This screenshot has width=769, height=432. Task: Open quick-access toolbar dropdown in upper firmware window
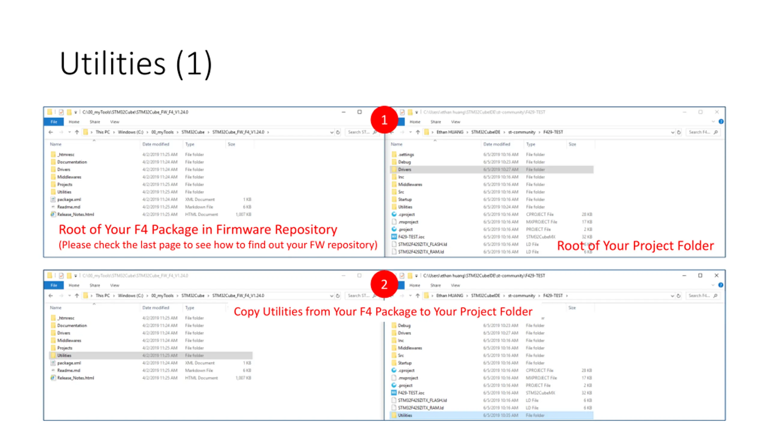(76, 112)
